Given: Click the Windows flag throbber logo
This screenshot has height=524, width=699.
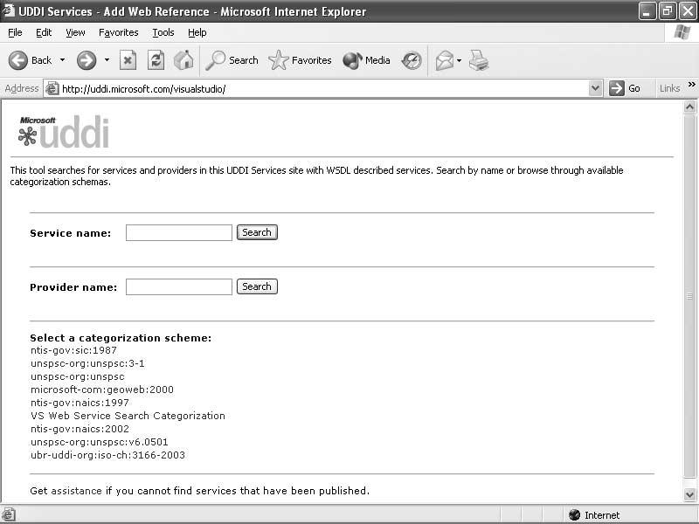Looking at the screenshot, I should [682, 32].
